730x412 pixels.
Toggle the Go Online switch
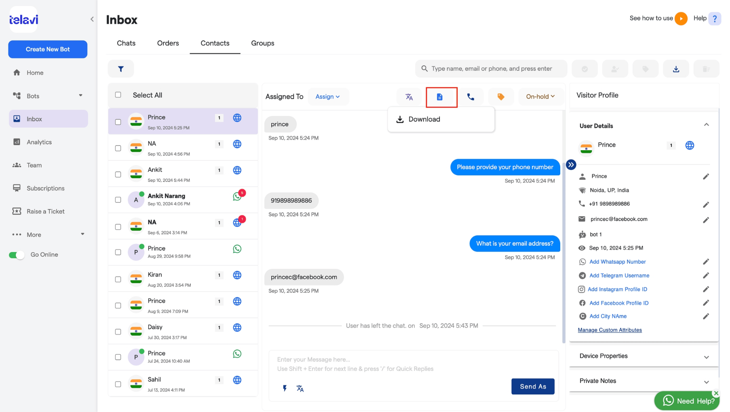point(17,255)
